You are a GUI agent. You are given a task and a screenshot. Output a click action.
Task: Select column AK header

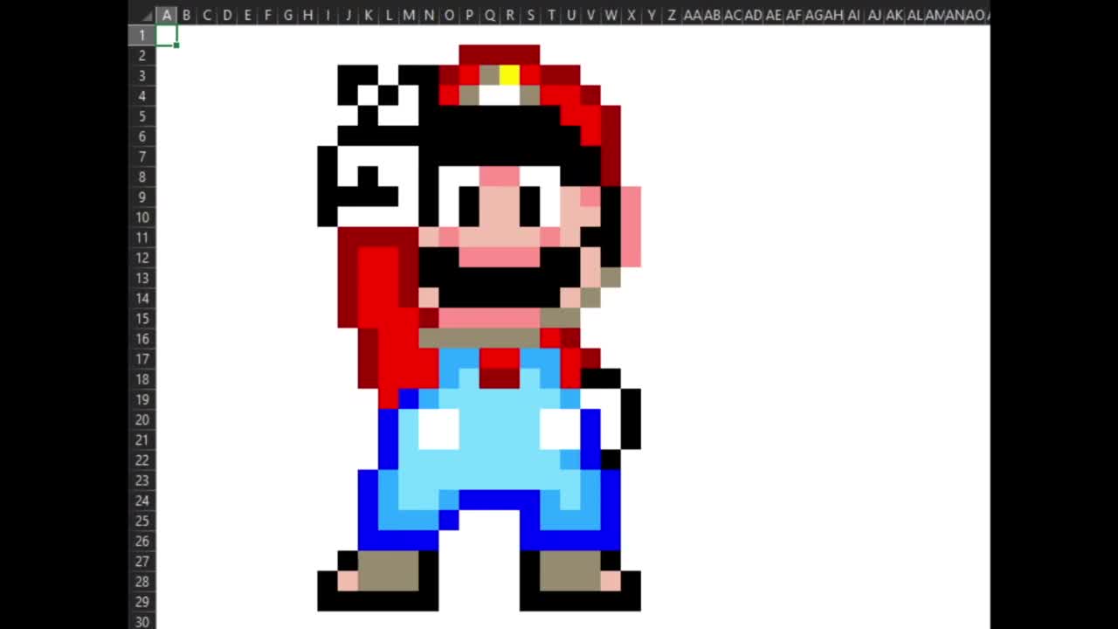point(894,15)
